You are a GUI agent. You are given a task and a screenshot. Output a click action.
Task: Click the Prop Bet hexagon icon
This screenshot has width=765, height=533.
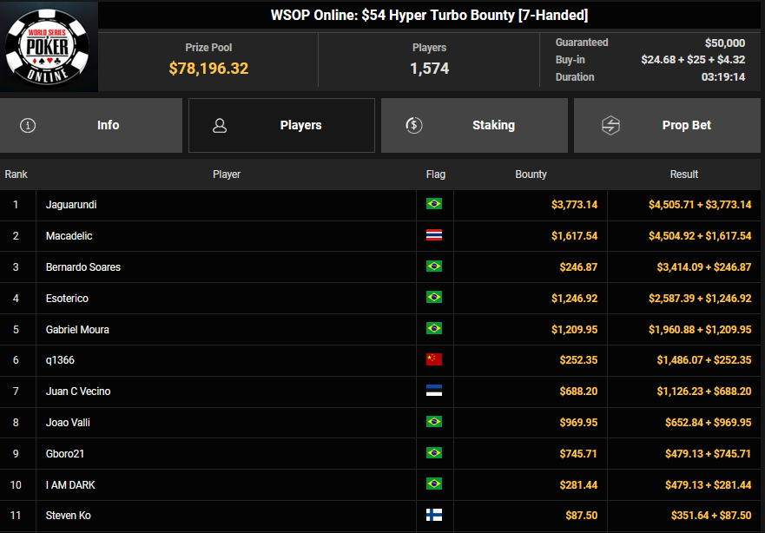coord(610,125)
